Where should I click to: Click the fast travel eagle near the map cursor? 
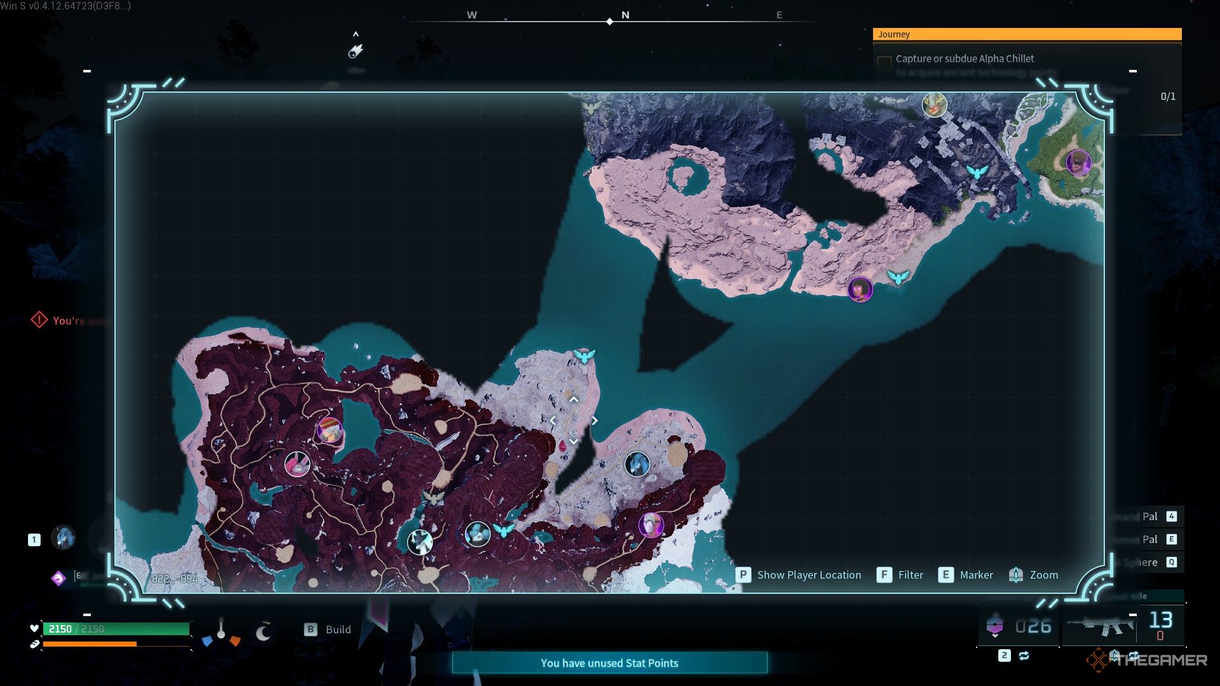click(584, 356)
